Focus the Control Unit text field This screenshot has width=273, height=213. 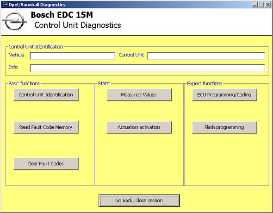206,56
